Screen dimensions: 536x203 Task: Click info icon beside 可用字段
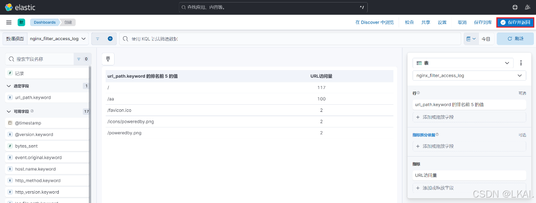(x=32, y=111)
